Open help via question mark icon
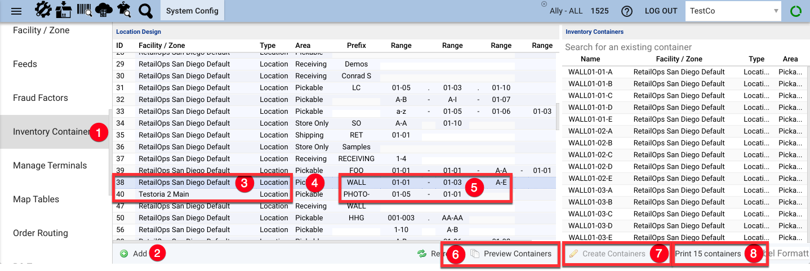The width and height of the screenshot is (810, 271). pyautogui.click(x=626, y=11)
